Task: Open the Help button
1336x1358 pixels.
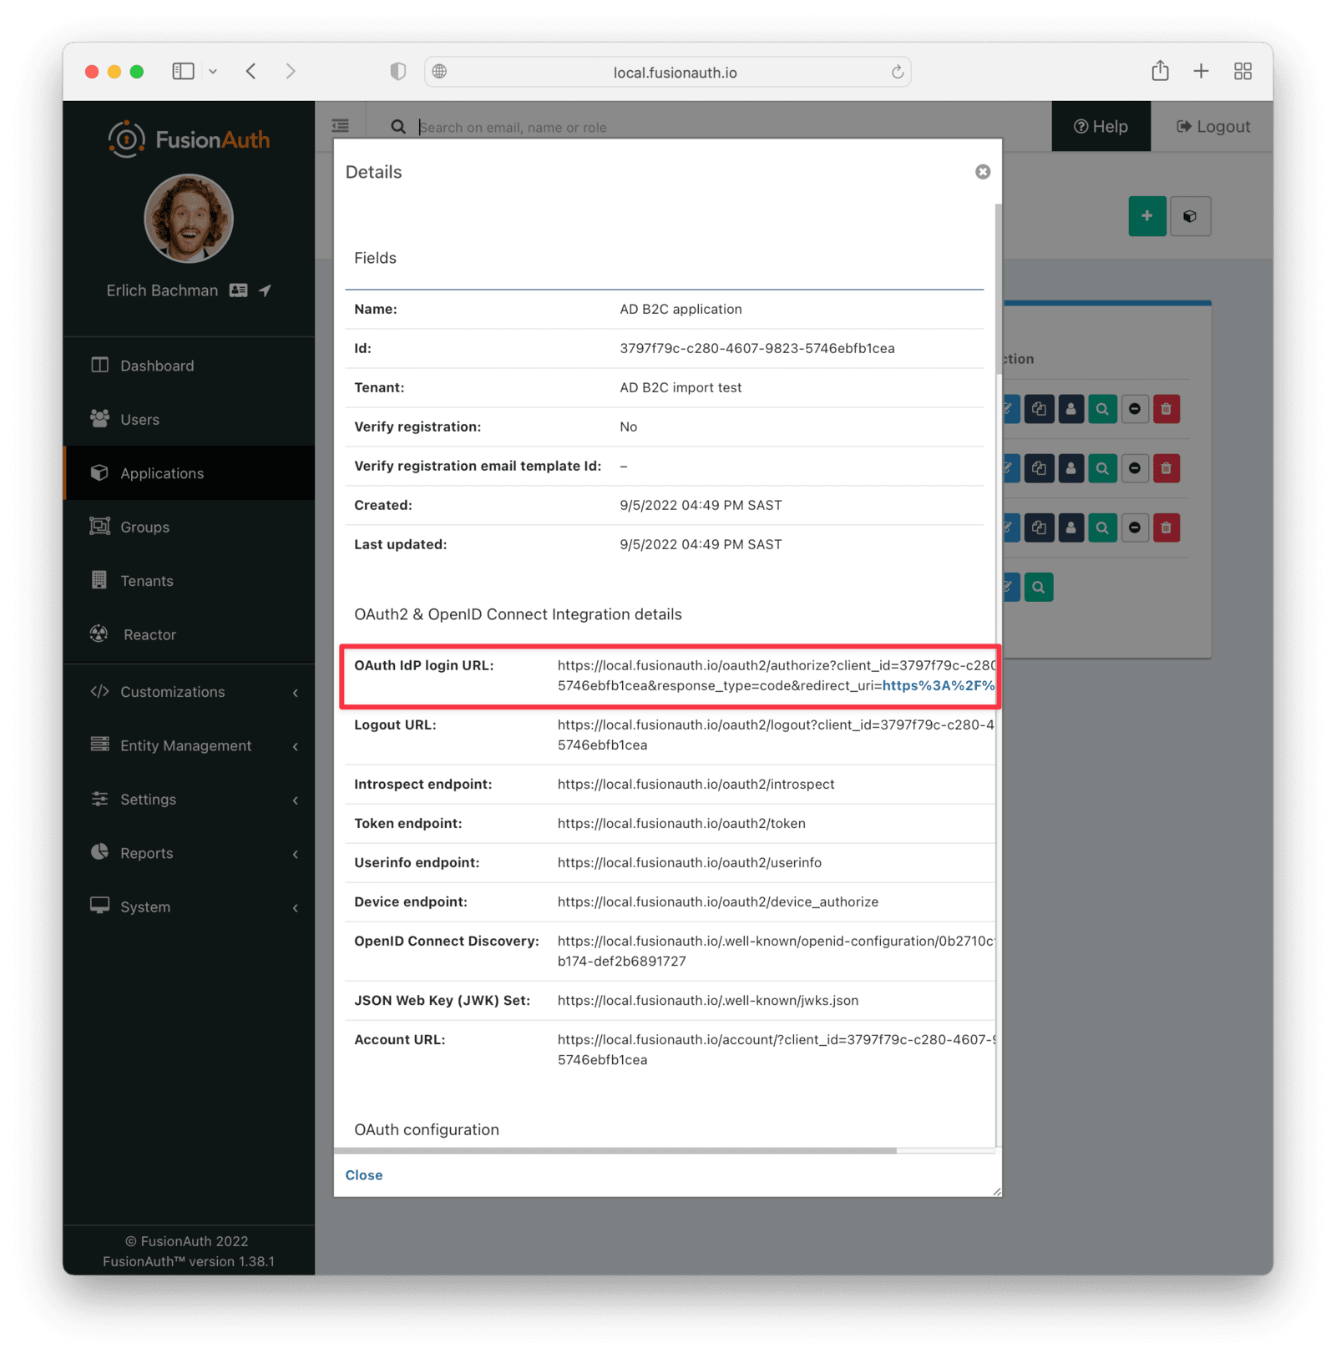Action: coord(1101,127)
